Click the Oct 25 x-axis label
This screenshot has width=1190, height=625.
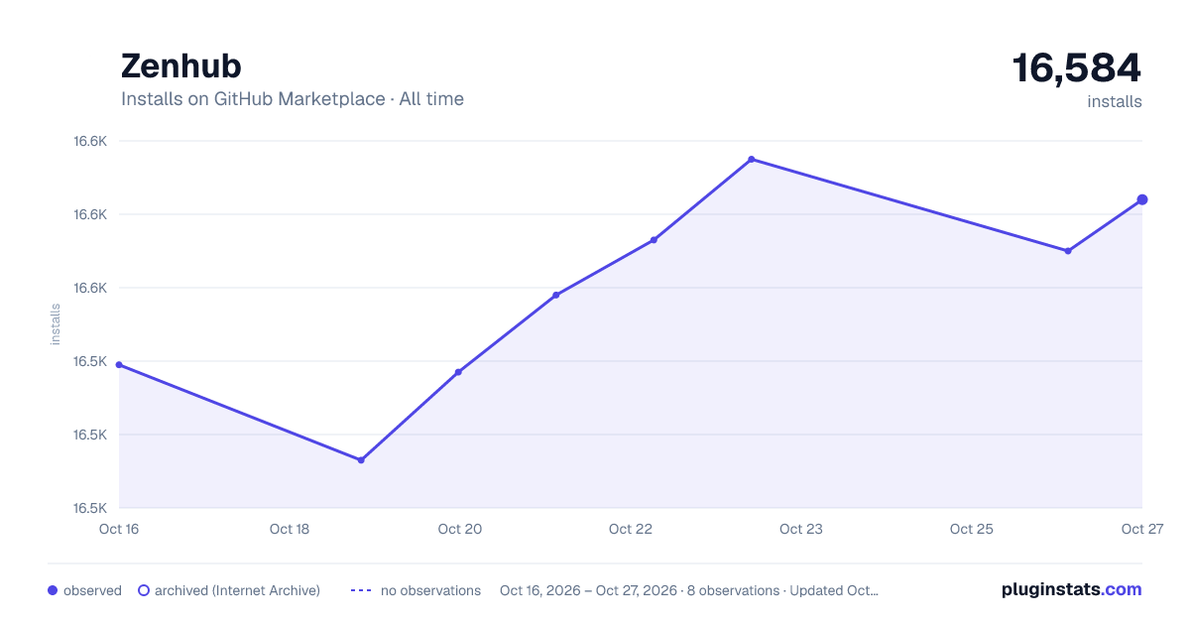[x=972, y=529]
